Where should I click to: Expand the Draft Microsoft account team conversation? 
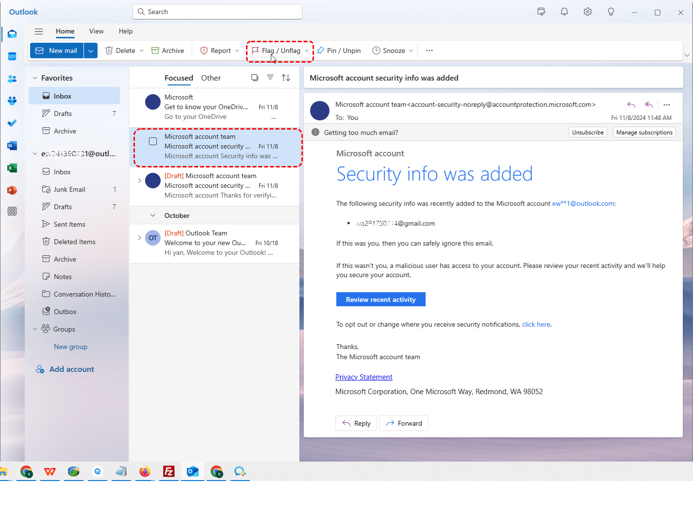tap(139, 181)
